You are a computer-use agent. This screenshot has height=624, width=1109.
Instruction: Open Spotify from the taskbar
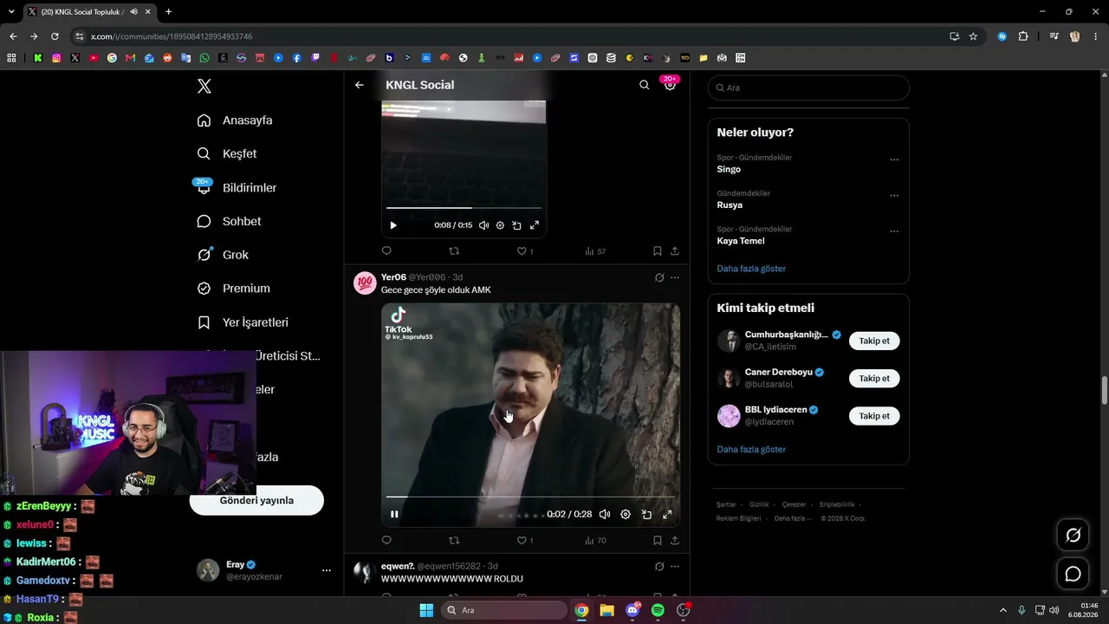click(658, 610)
